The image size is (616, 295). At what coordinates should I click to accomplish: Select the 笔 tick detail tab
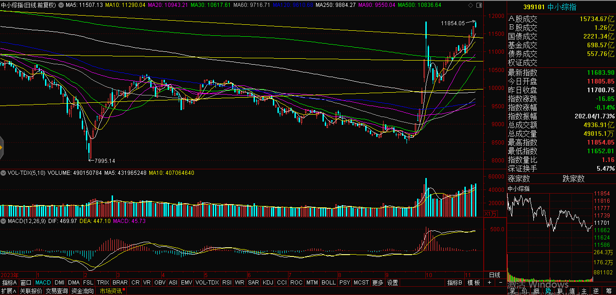(x=512, y=291)
